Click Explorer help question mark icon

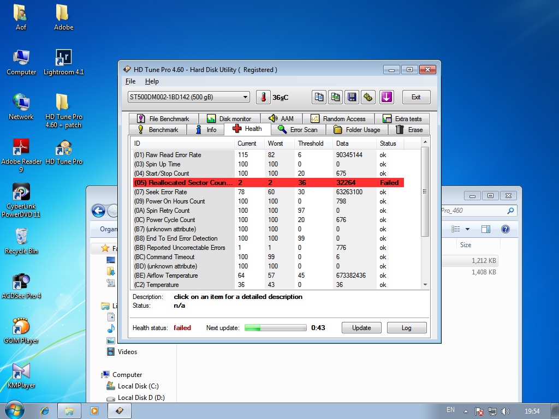[x=505, y=229]
